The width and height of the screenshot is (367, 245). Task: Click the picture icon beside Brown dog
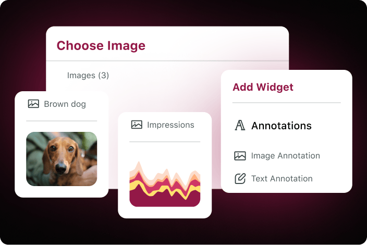point(33,104)
